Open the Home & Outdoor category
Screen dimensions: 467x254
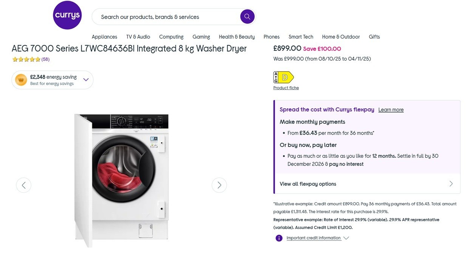point(341,37)
